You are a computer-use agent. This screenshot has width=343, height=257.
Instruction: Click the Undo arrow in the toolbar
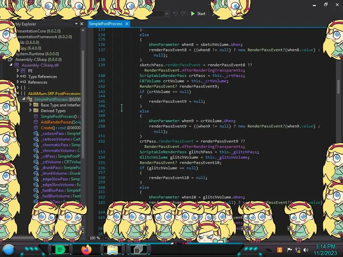point(175,13)
